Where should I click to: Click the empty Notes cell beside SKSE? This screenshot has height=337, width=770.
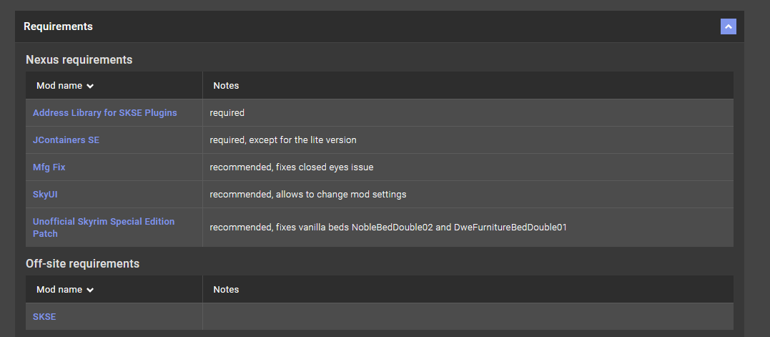point(468,316)
